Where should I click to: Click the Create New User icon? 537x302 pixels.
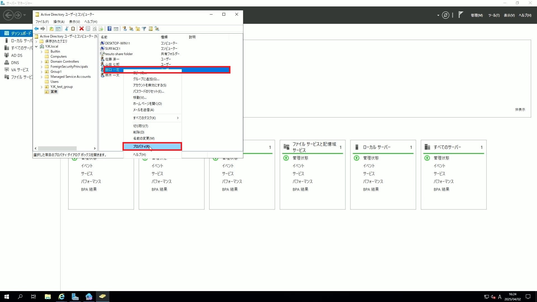pos(124,29)
